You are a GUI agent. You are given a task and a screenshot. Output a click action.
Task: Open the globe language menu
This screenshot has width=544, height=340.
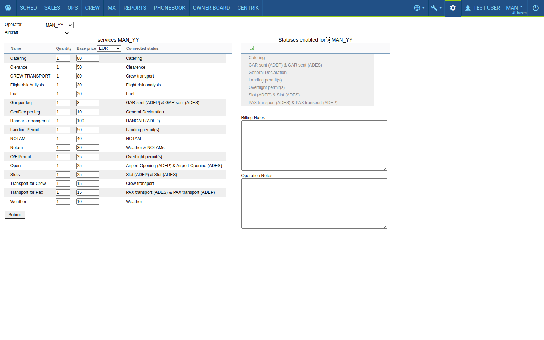click(419, 8)
